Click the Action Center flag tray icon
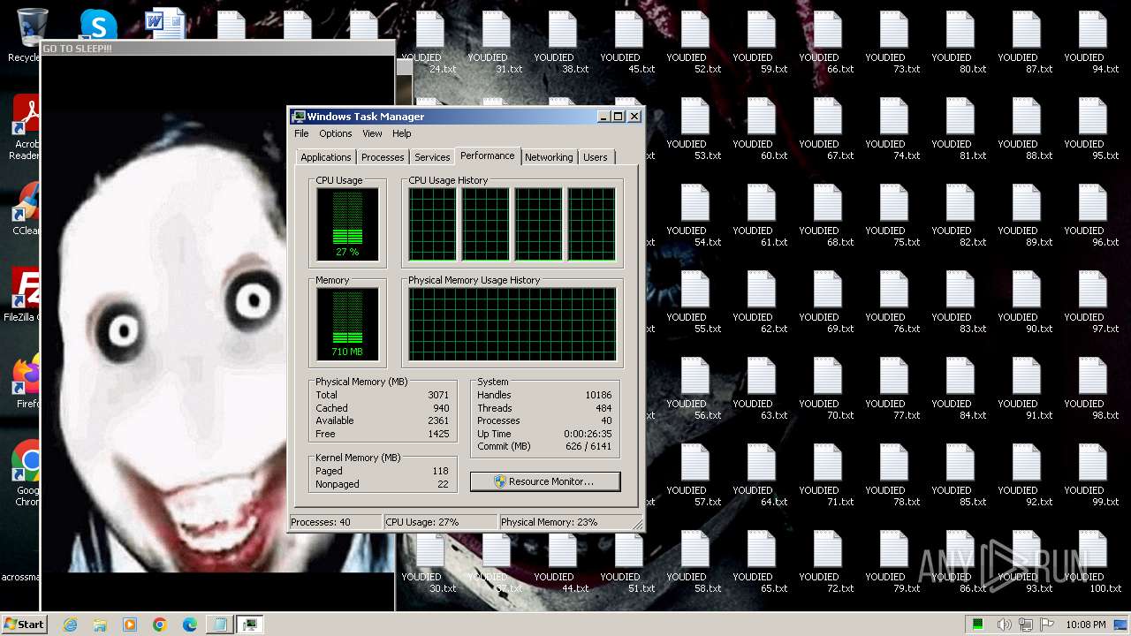1131x636 pixels. click(x=1048, y=625)
